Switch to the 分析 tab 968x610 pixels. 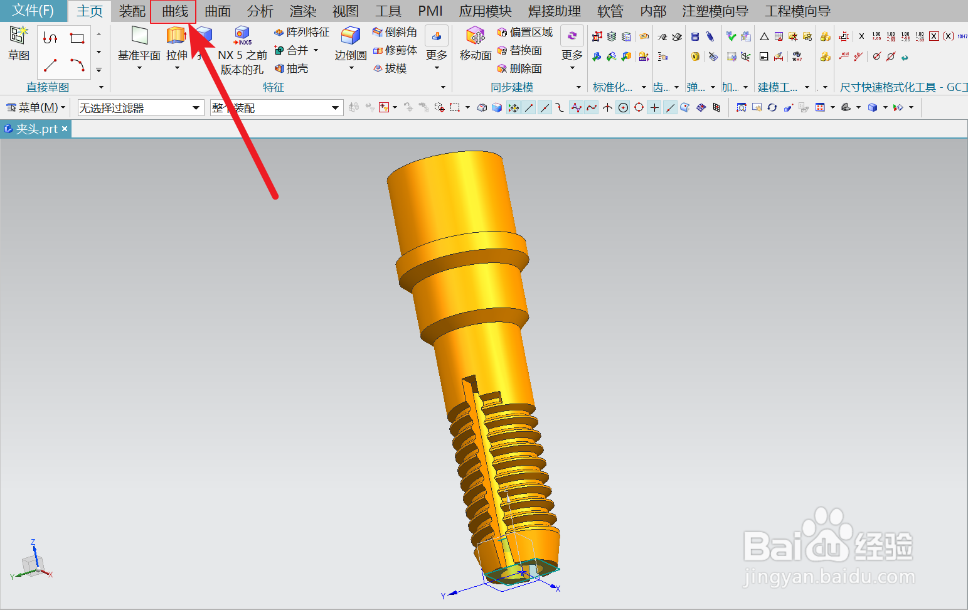coord(260,11)
